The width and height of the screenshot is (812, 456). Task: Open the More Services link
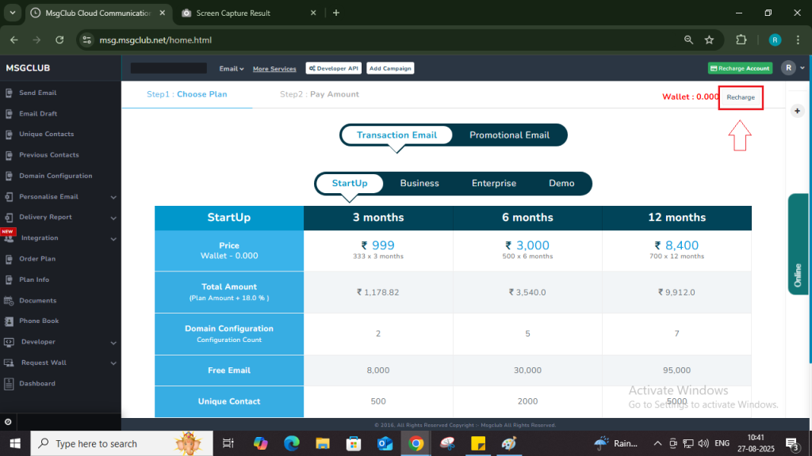[274, 69]
